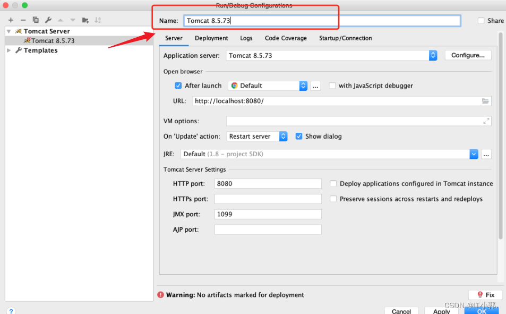The image size is (506, 314).
Task: Click the Fix button
Action: pyautogui.click(x=485, y=295)
